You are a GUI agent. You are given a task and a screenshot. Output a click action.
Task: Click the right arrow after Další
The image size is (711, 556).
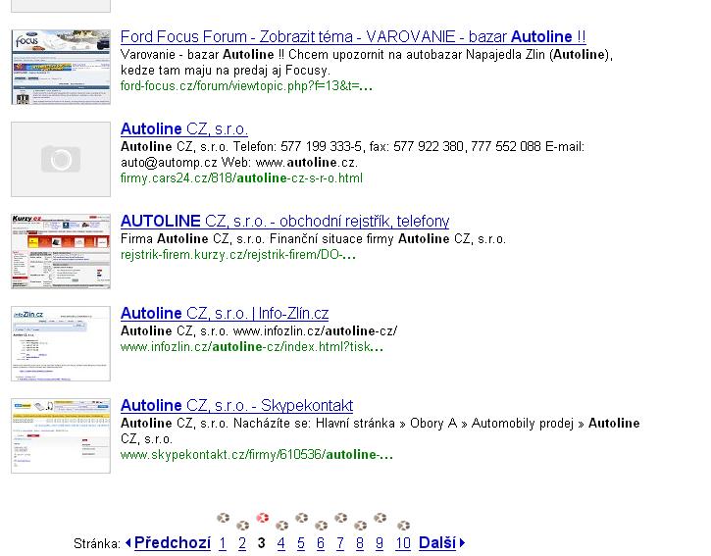point(462,543)
